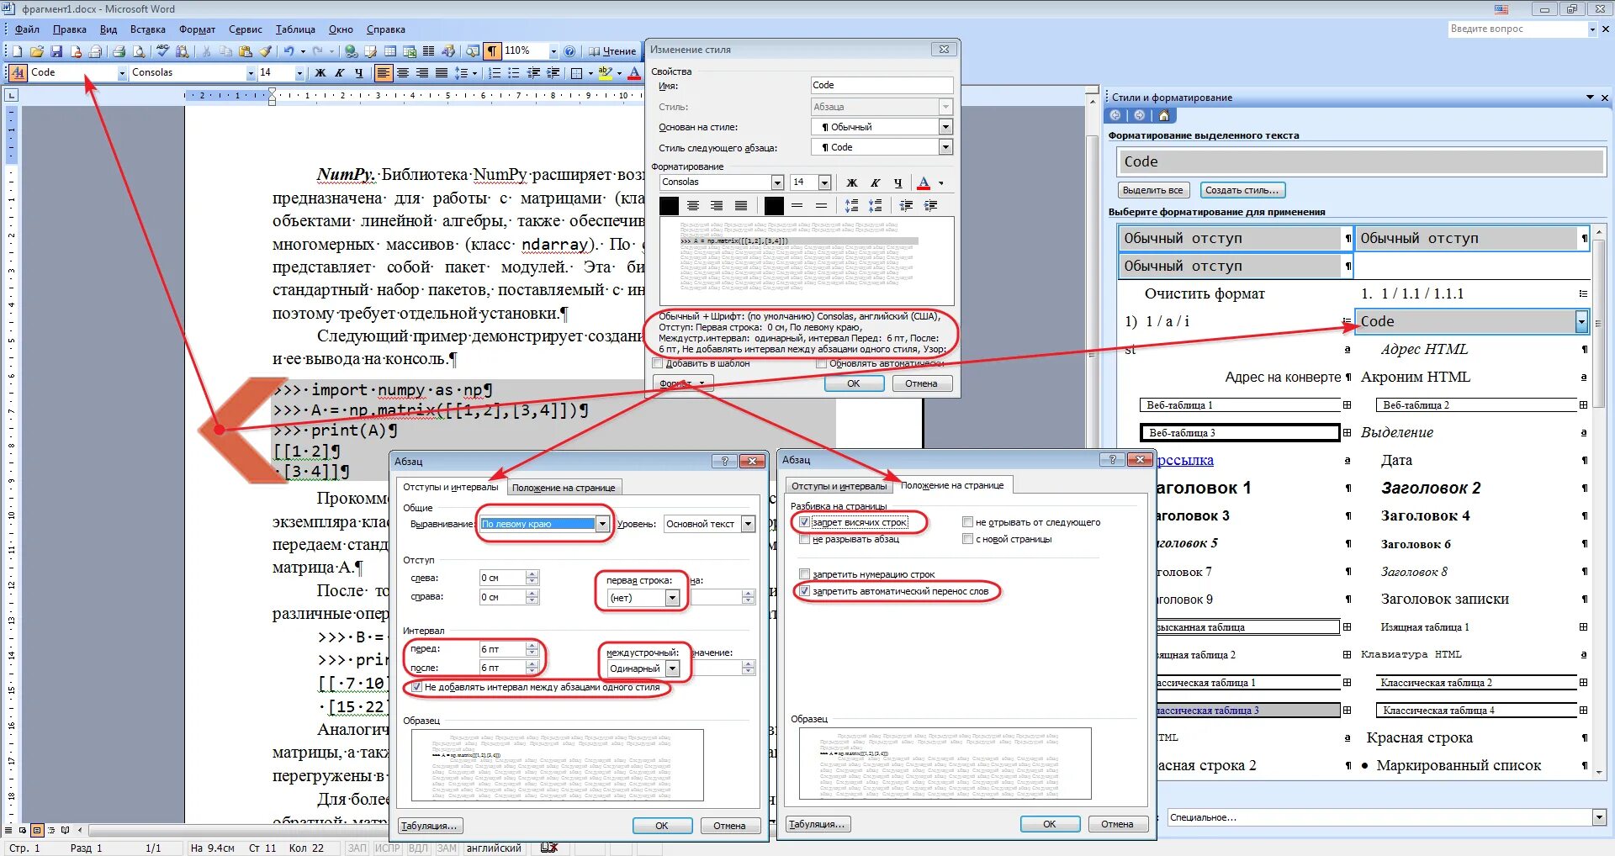This screenshot has width=1615, height=856.
Task: Click font color A in main toolbar
Action: 635,73
